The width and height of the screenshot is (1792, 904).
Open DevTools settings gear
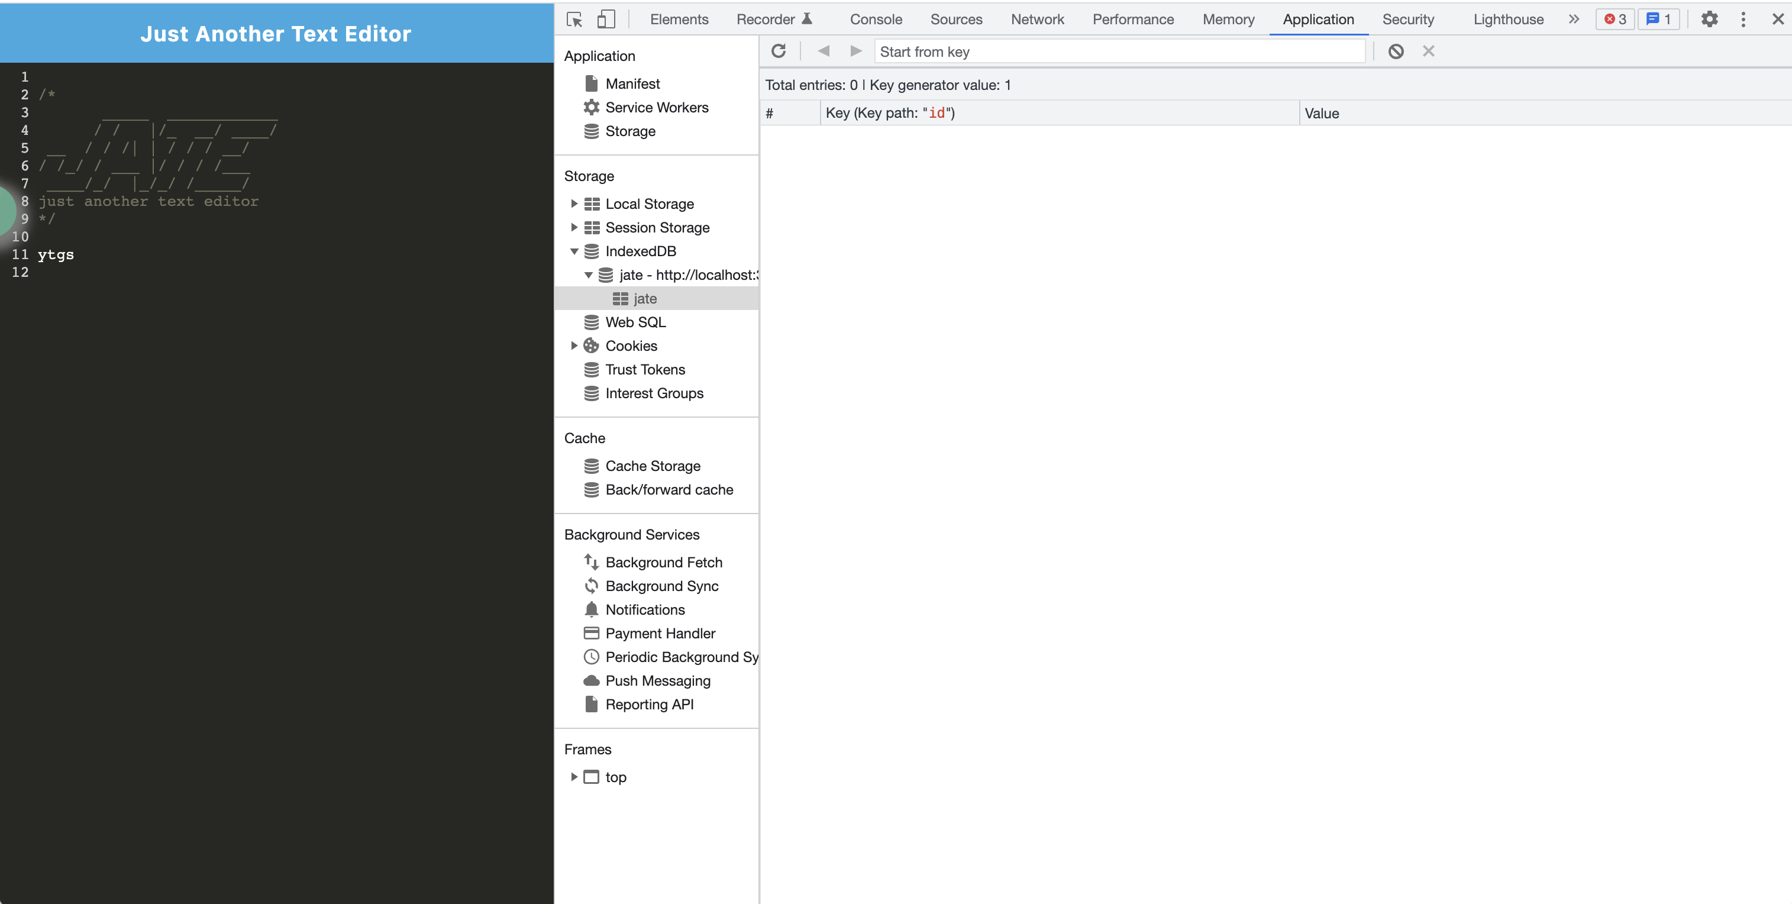(x=1709, y=20)
